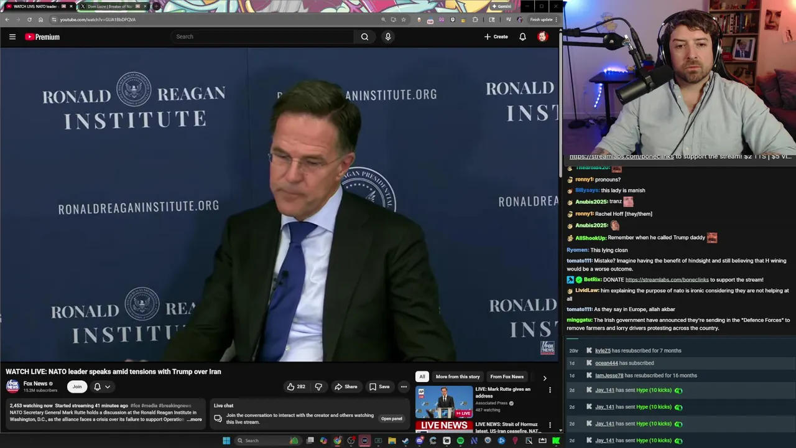The image size is (796, 448).
Task: Click the '2,453 watching now' text
Action: [31, 406]
